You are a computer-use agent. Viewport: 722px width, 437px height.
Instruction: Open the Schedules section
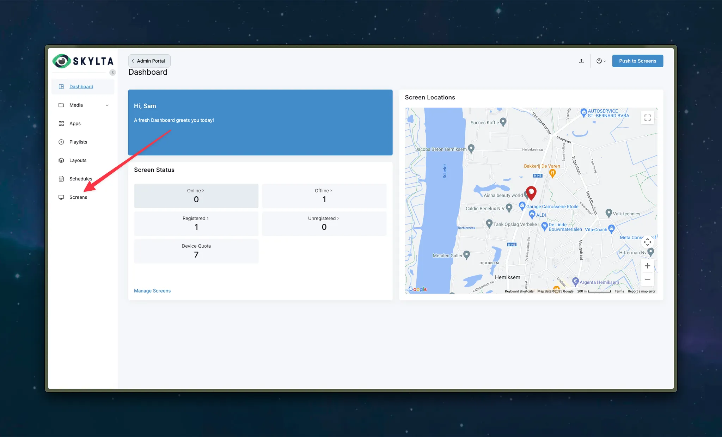83,179
